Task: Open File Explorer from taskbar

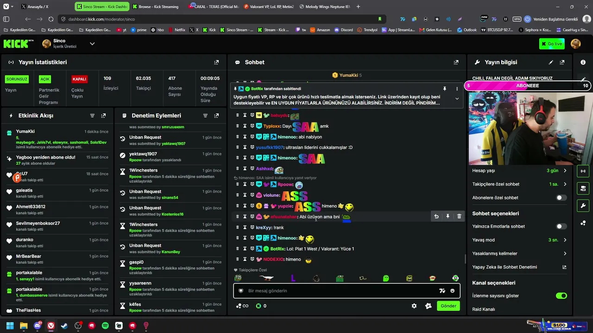Action: click(24, 326)
